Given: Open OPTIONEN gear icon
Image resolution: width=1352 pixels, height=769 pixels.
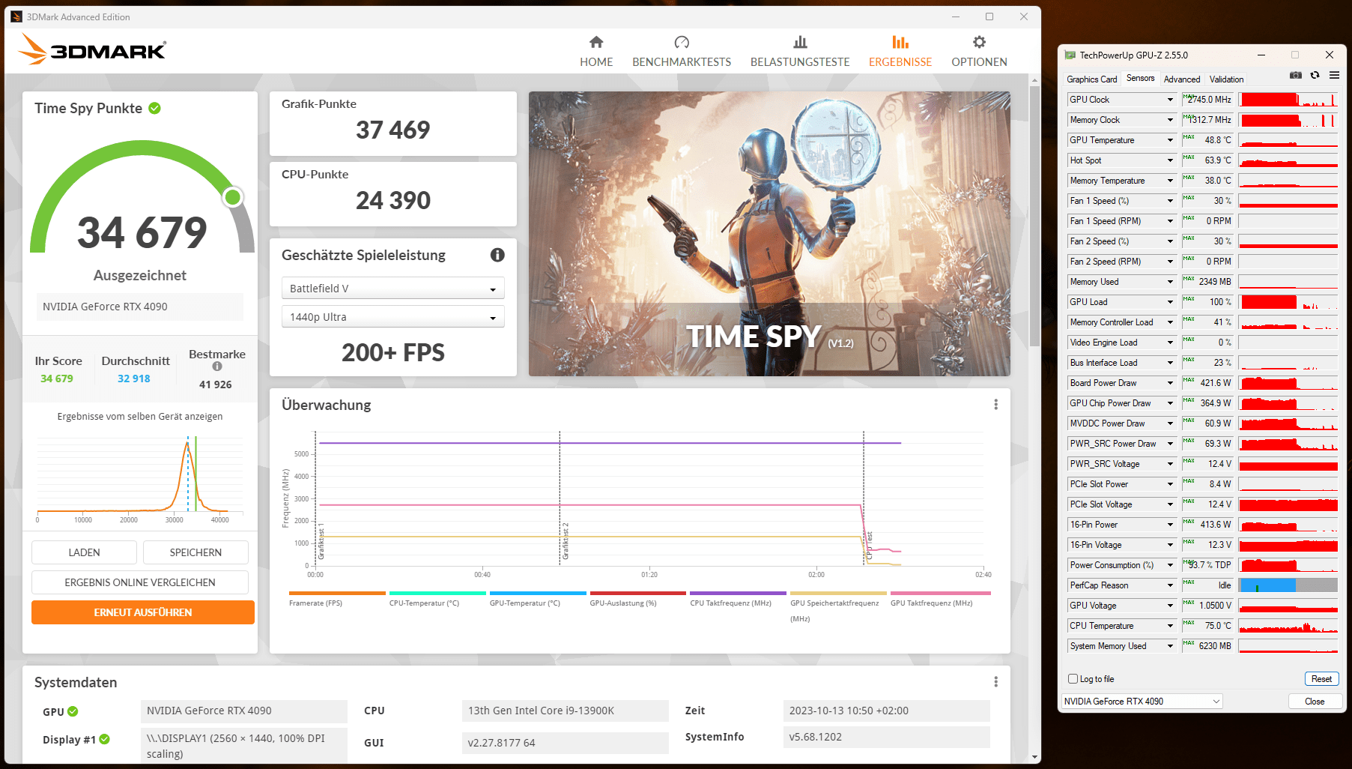Looking at the screenshot, I should (979, 42).
